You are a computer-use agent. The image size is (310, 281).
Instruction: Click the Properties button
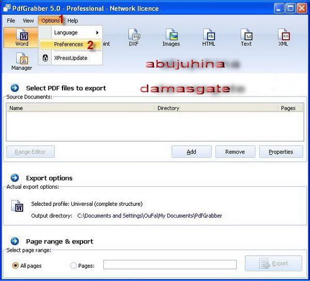click(281, 152)
